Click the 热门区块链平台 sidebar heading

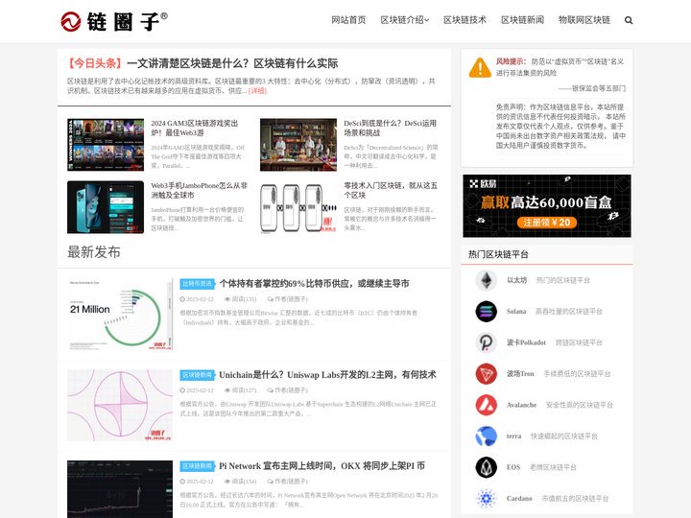point(498,254)
